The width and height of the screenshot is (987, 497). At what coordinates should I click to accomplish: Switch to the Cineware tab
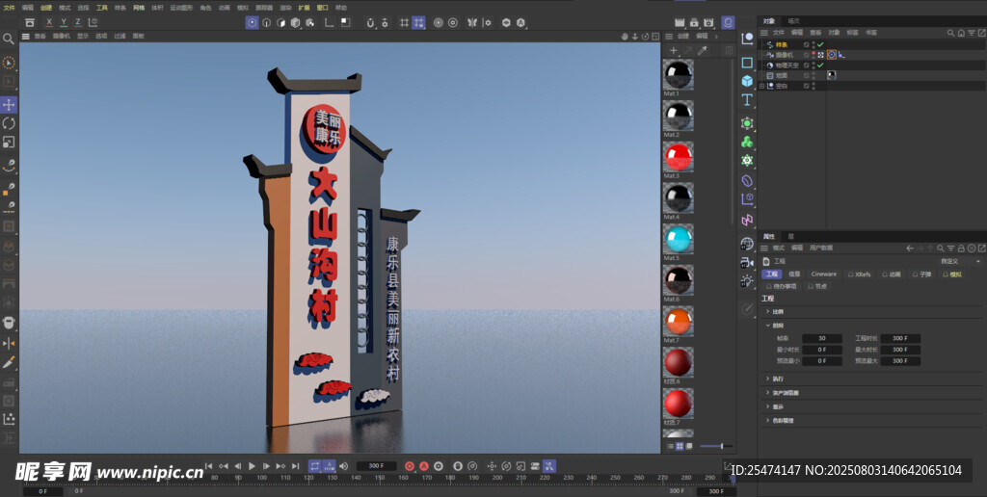pyautogui.click(x=823, y=275)
